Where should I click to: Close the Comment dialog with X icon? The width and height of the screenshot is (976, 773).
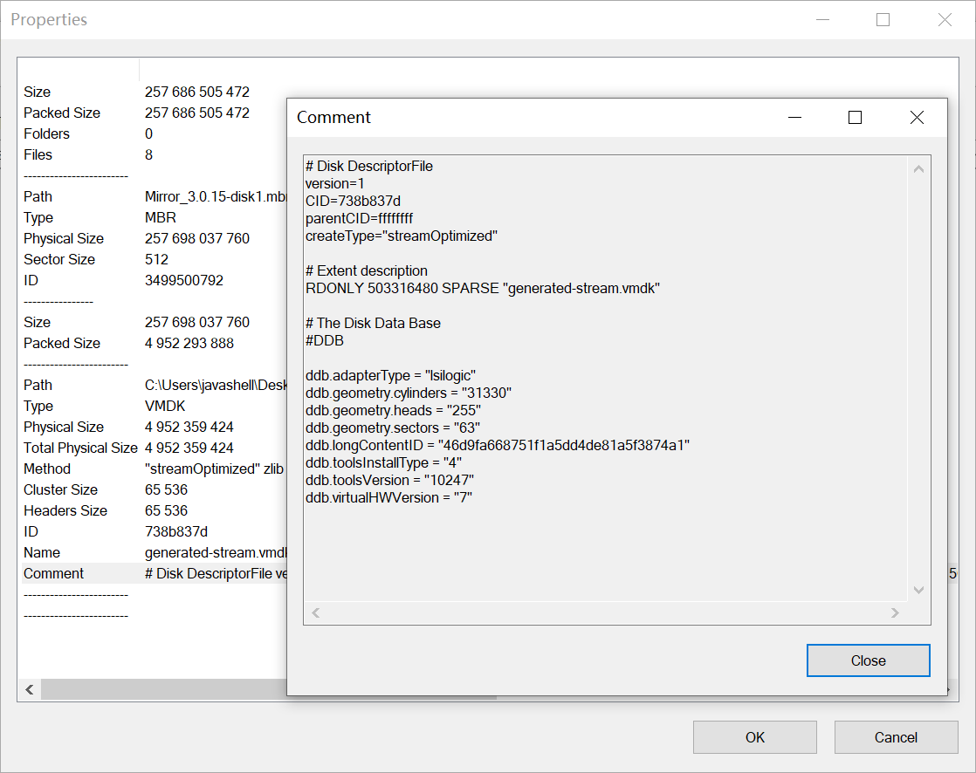tap(917, 118)
